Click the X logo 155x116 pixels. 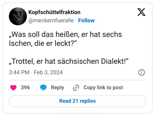coord(141,12)
